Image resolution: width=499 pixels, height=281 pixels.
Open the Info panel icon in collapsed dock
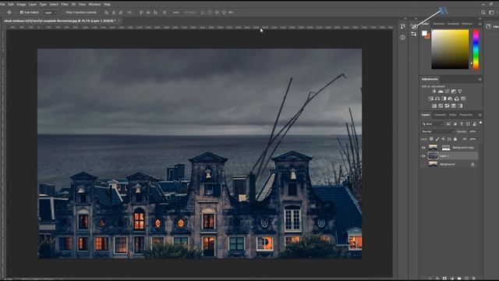click(402, 37)
